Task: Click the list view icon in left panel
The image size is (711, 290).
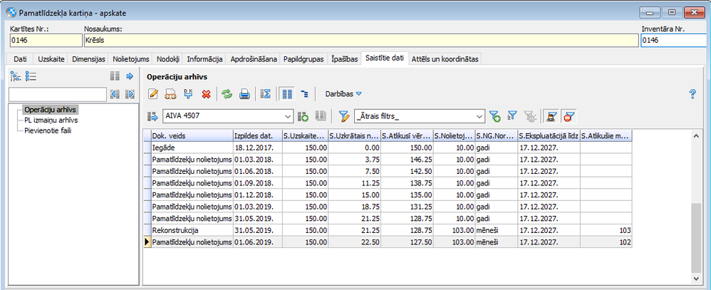Action: [x=31, y=76]
